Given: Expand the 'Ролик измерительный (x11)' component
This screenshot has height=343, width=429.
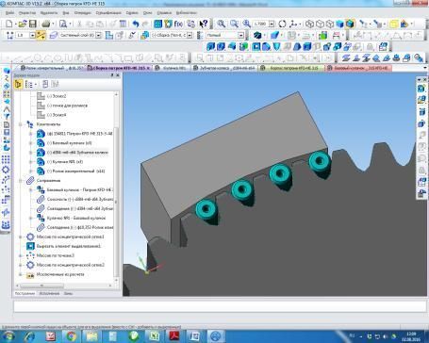Looking at the screenshot, I should 30,171.
